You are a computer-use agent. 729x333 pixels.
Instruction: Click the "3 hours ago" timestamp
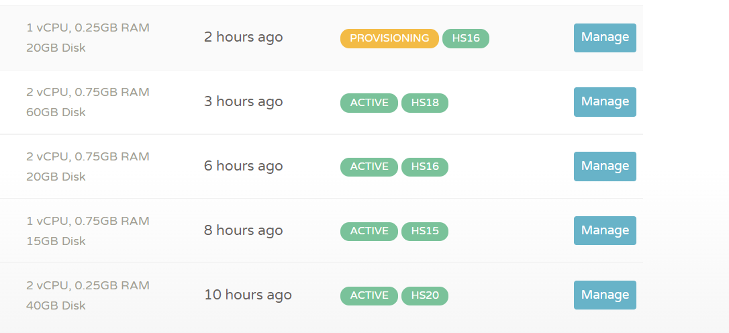(x=244, y=102)
